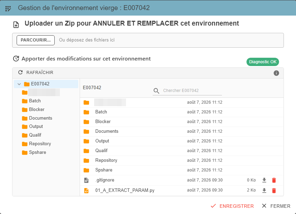This screenshot has height=214, width=296.
Task: Click Spshare folder icon in file list
Action: coord(86,170)
